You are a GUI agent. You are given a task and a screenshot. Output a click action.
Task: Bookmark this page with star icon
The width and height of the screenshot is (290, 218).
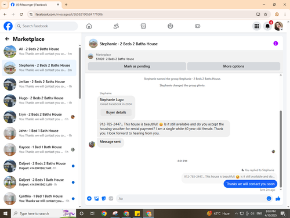[266, 14]
